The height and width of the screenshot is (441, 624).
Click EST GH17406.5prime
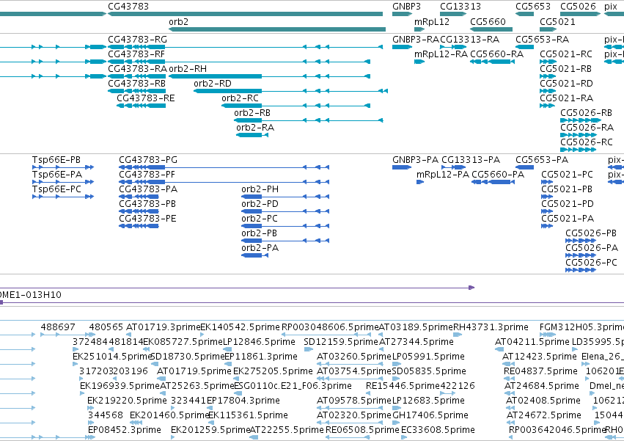[x=430, y=415]
